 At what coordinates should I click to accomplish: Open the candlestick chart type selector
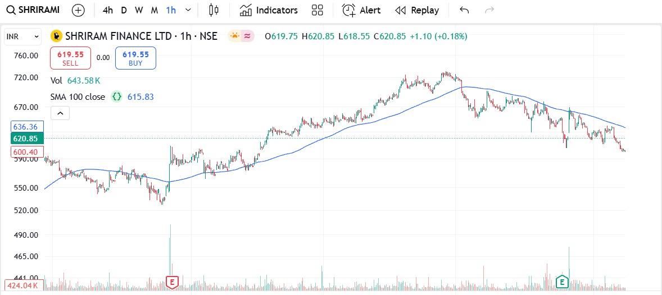tap(214, 10)
